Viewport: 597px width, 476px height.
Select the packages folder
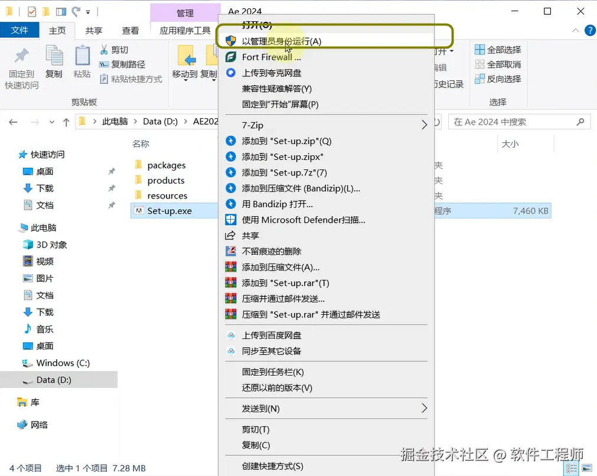pos(167,165)
